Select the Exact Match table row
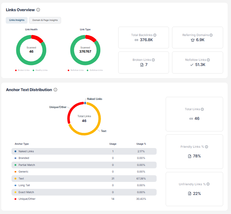 click(84, 192)
